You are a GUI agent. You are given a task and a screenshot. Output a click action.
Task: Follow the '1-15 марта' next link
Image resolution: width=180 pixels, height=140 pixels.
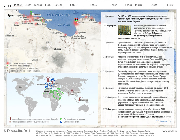pyautogui.click(x=164, y=121)
